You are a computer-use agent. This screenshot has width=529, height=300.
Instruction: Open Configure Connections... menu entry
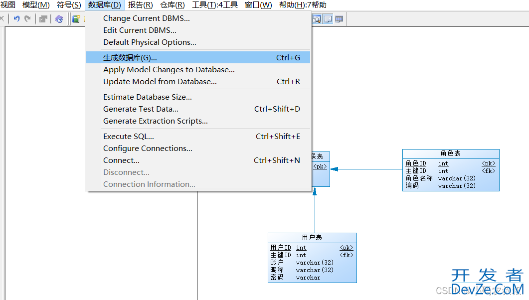[198, 149]
